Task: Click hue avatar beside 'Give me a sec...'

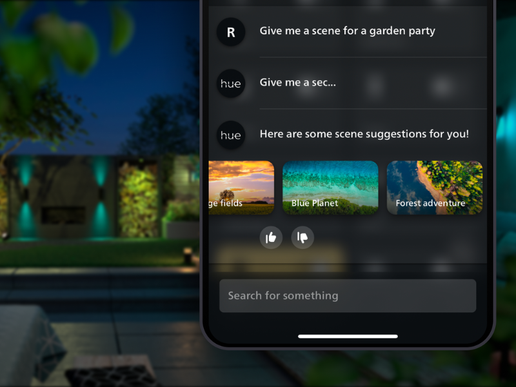Action: click(231, 84)
